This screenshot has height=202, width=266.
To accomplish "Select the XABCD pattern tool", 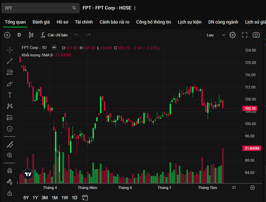I will click(10, 106).
